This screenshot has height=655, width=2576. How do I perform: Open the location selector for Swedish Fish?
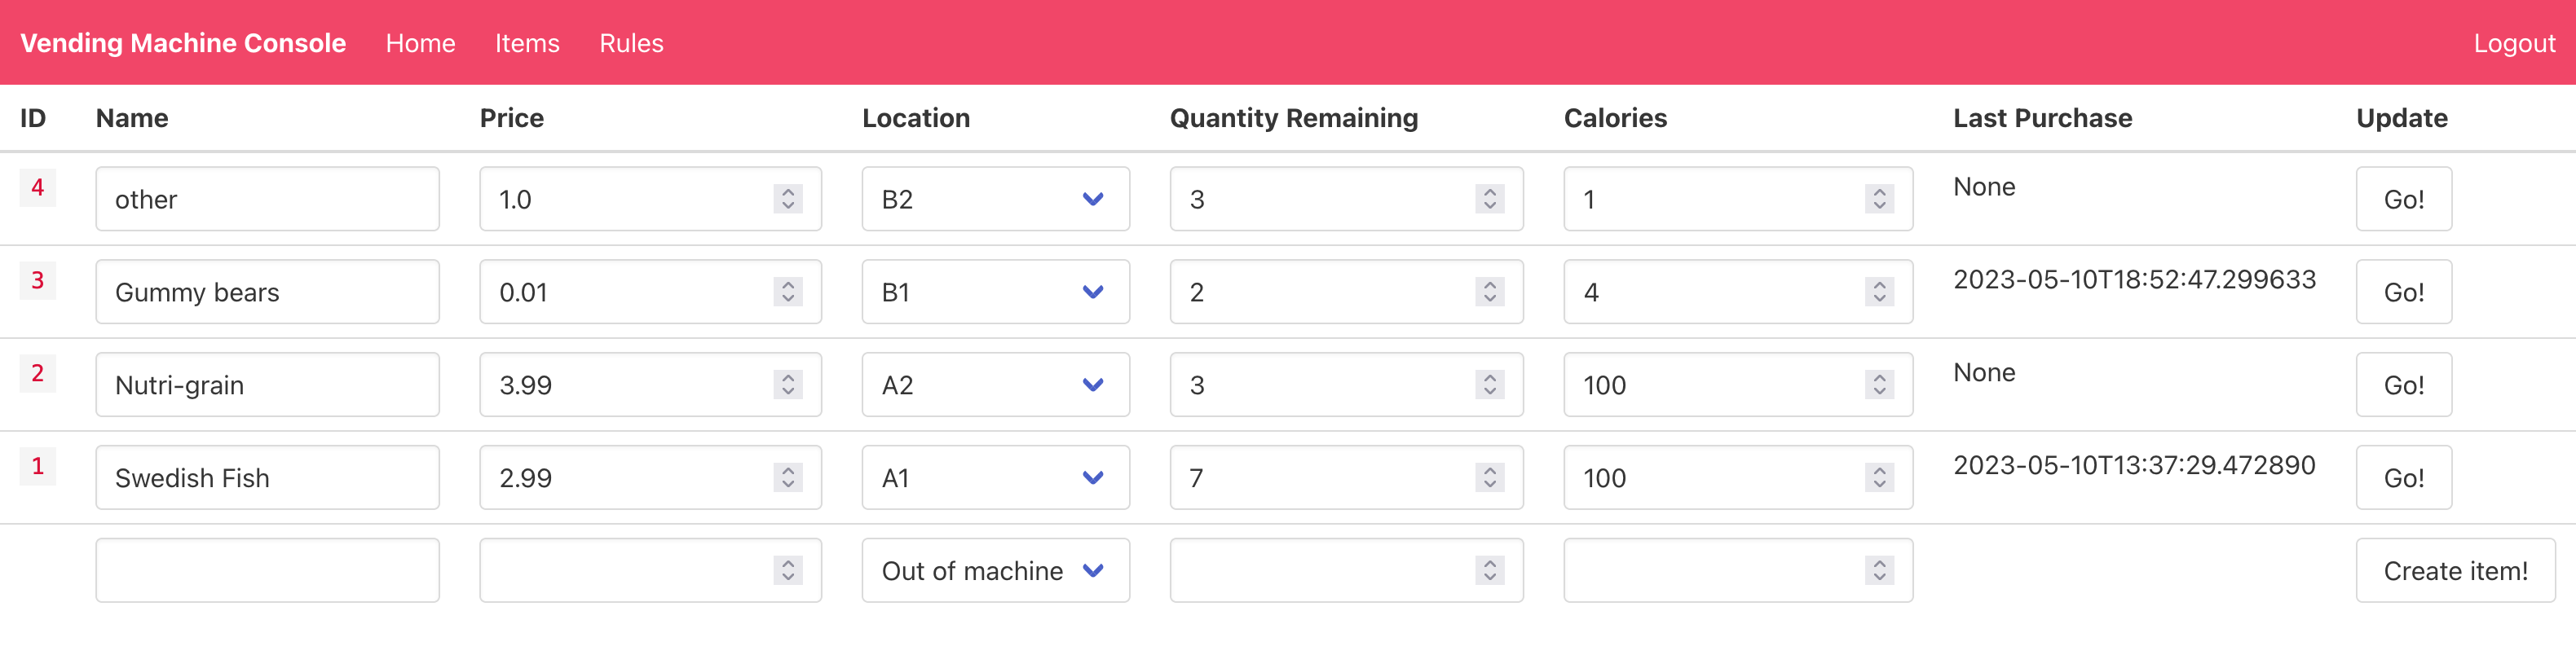pyautogui.click(x=995, y=477)
